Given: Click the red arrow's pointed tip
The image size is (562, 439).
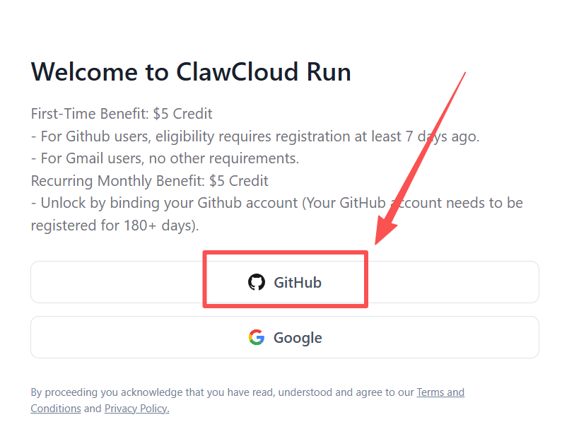Looking at the screenshot, I should (377, 242).
